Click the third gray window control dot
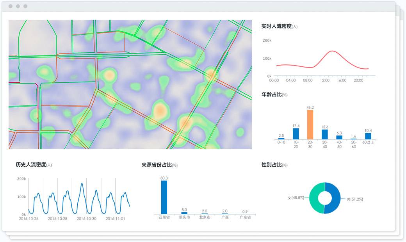This screenshot has height=242, width=406. [x=25, y=6]
